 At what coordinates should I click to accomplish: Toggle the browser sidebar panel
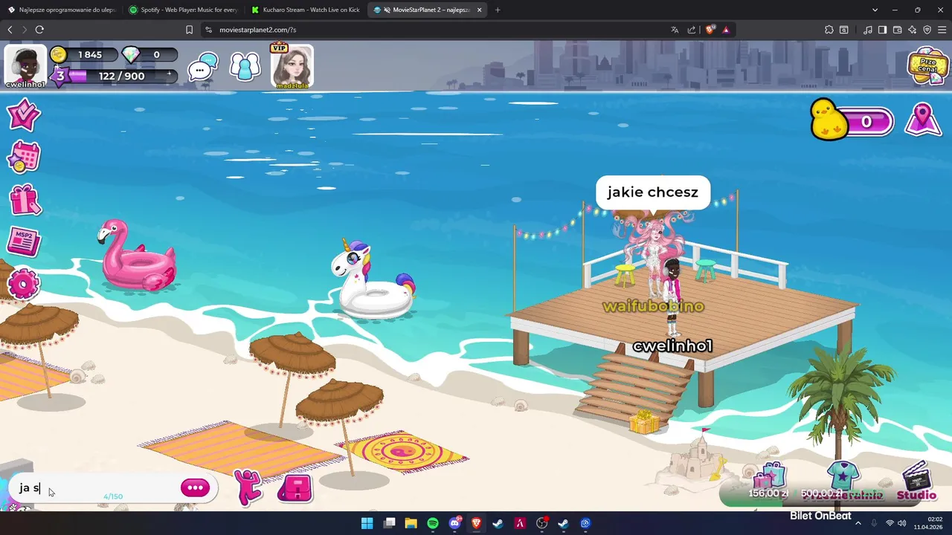coord(882,30)
